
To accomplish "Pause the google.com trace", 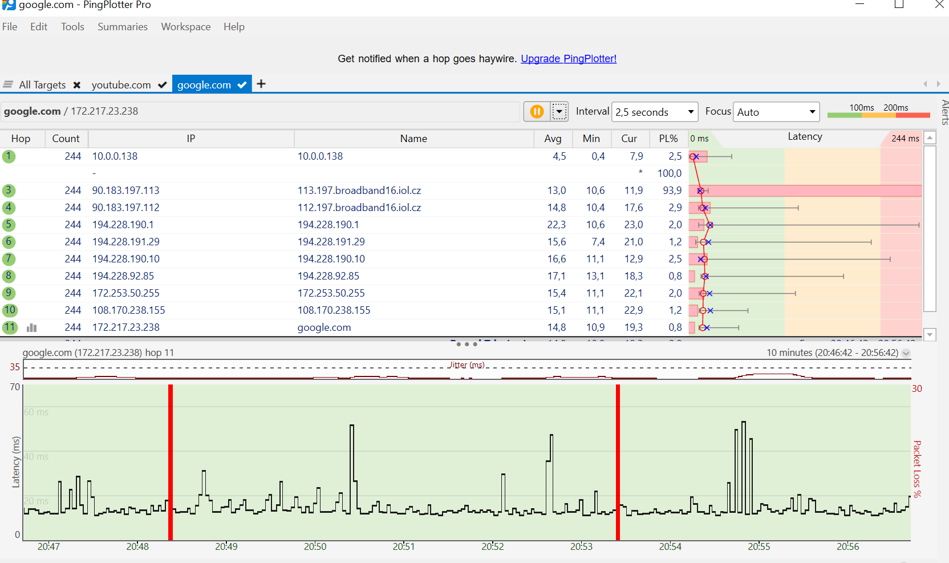I will pyautogui.click(x=537, y=112).
